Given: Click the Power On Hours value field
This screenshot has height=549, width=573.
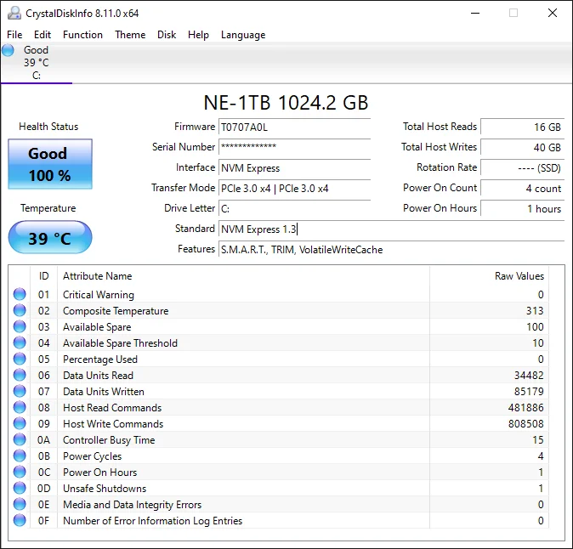Looking at the screenshot, I should 523,208.
